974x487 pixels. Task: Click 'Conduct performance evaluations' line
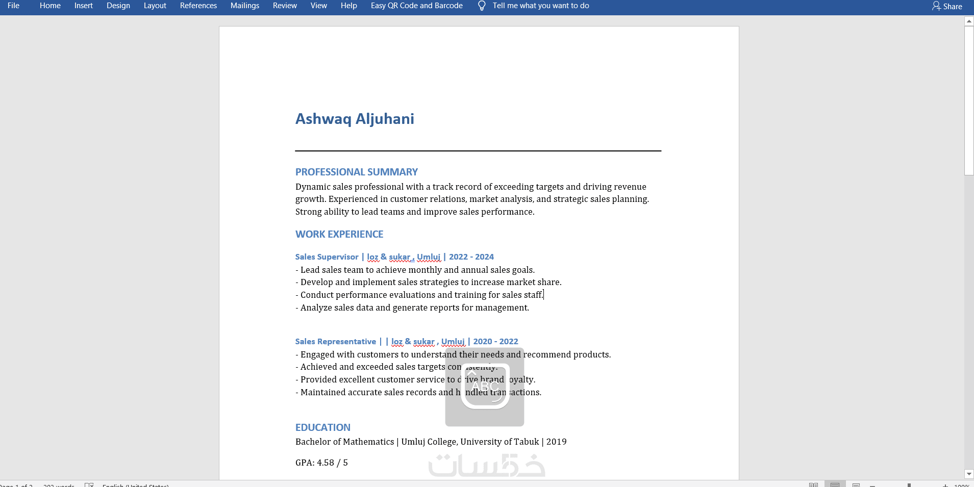[419, 295]
